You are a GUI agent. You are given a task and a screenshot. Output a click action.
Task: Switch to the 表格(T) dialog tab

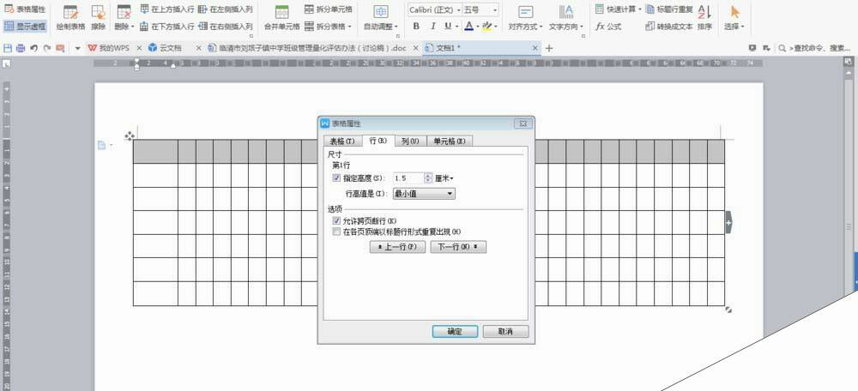click(342, 141)
